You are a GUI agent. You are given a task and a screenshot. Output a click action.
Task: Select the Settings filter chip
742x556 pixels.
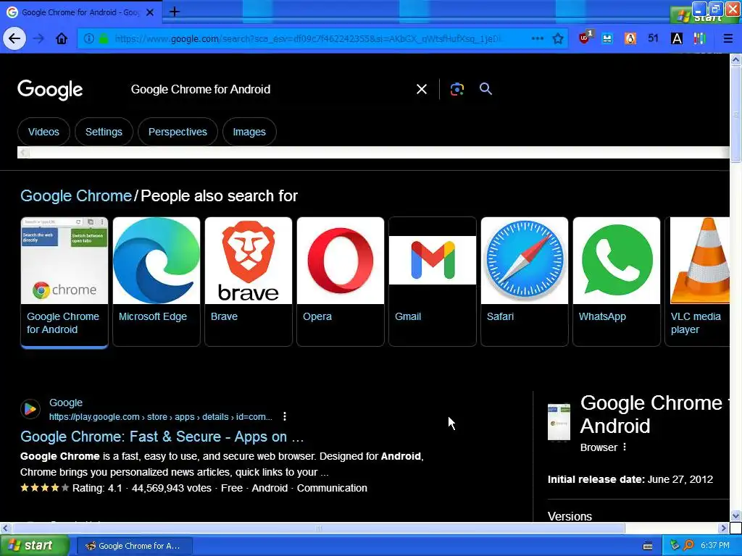pyautogui.click(x=104, y=132)
